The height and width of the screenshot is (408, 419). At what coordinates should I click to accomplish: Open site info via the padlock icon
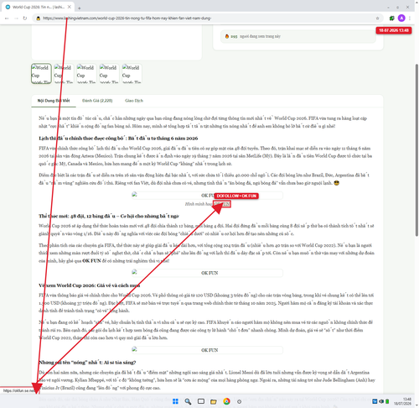pyautogui.click(x=39, y=18)
